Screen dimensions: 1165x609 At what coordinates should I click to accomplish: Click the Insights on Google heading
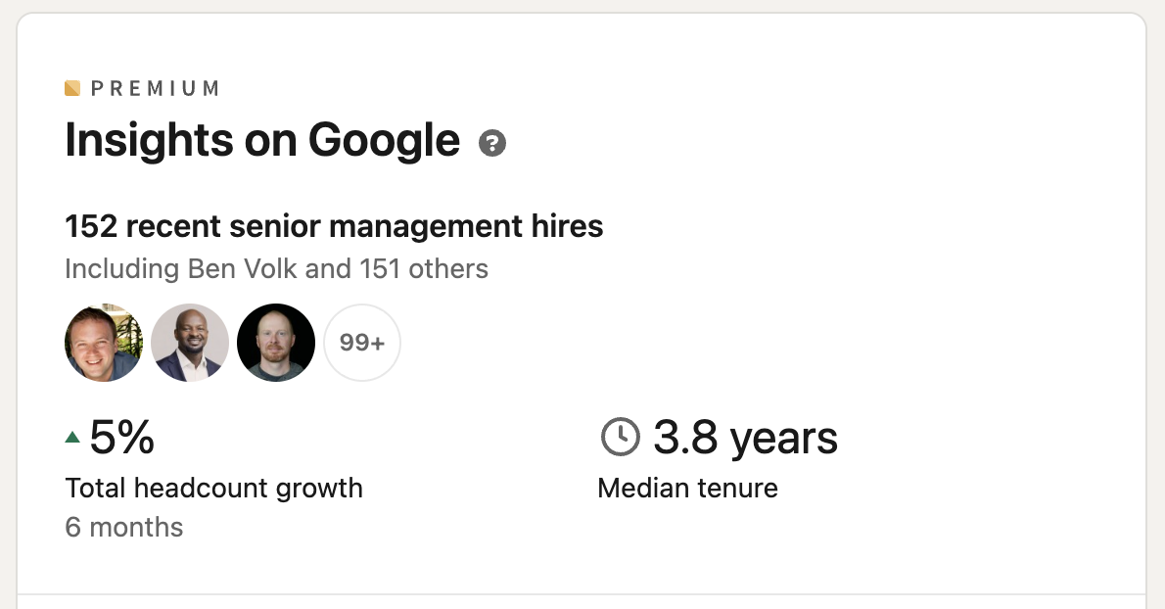(261, 140)
